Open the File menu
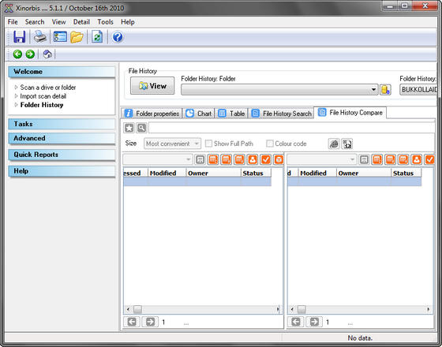Viewport: 442px width, 347px height. coord(13,22)
